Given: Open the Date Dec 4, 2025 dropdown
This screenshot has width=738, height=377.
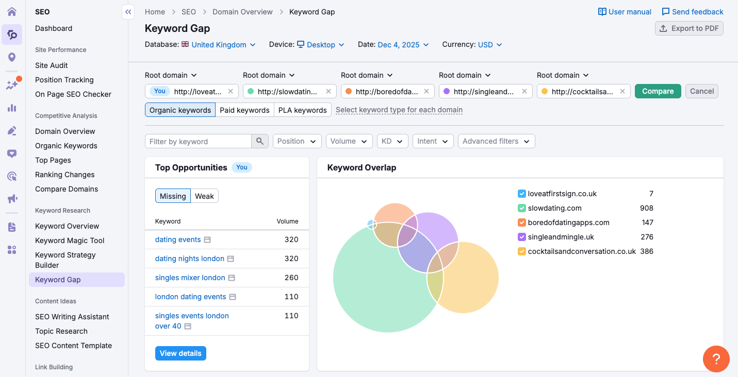Looking at the screenshot, I should point(403,45).
